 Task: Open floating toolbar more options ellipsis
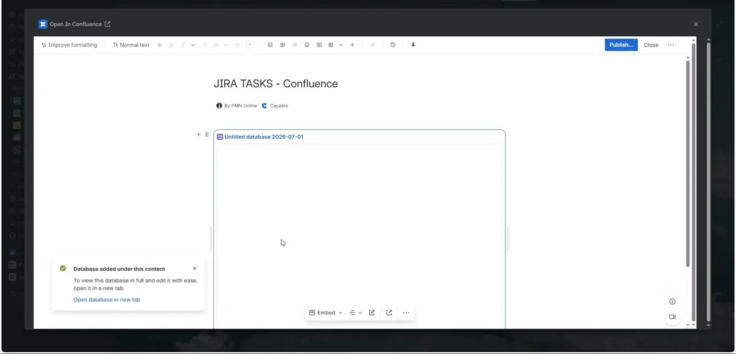[x=407, y=313]
